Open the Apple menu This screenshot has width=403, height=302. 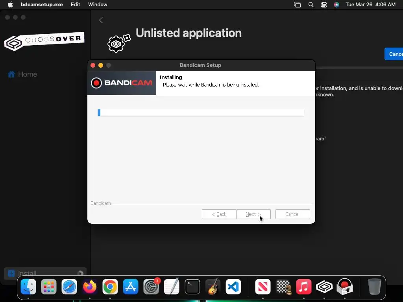pos(10,4)
